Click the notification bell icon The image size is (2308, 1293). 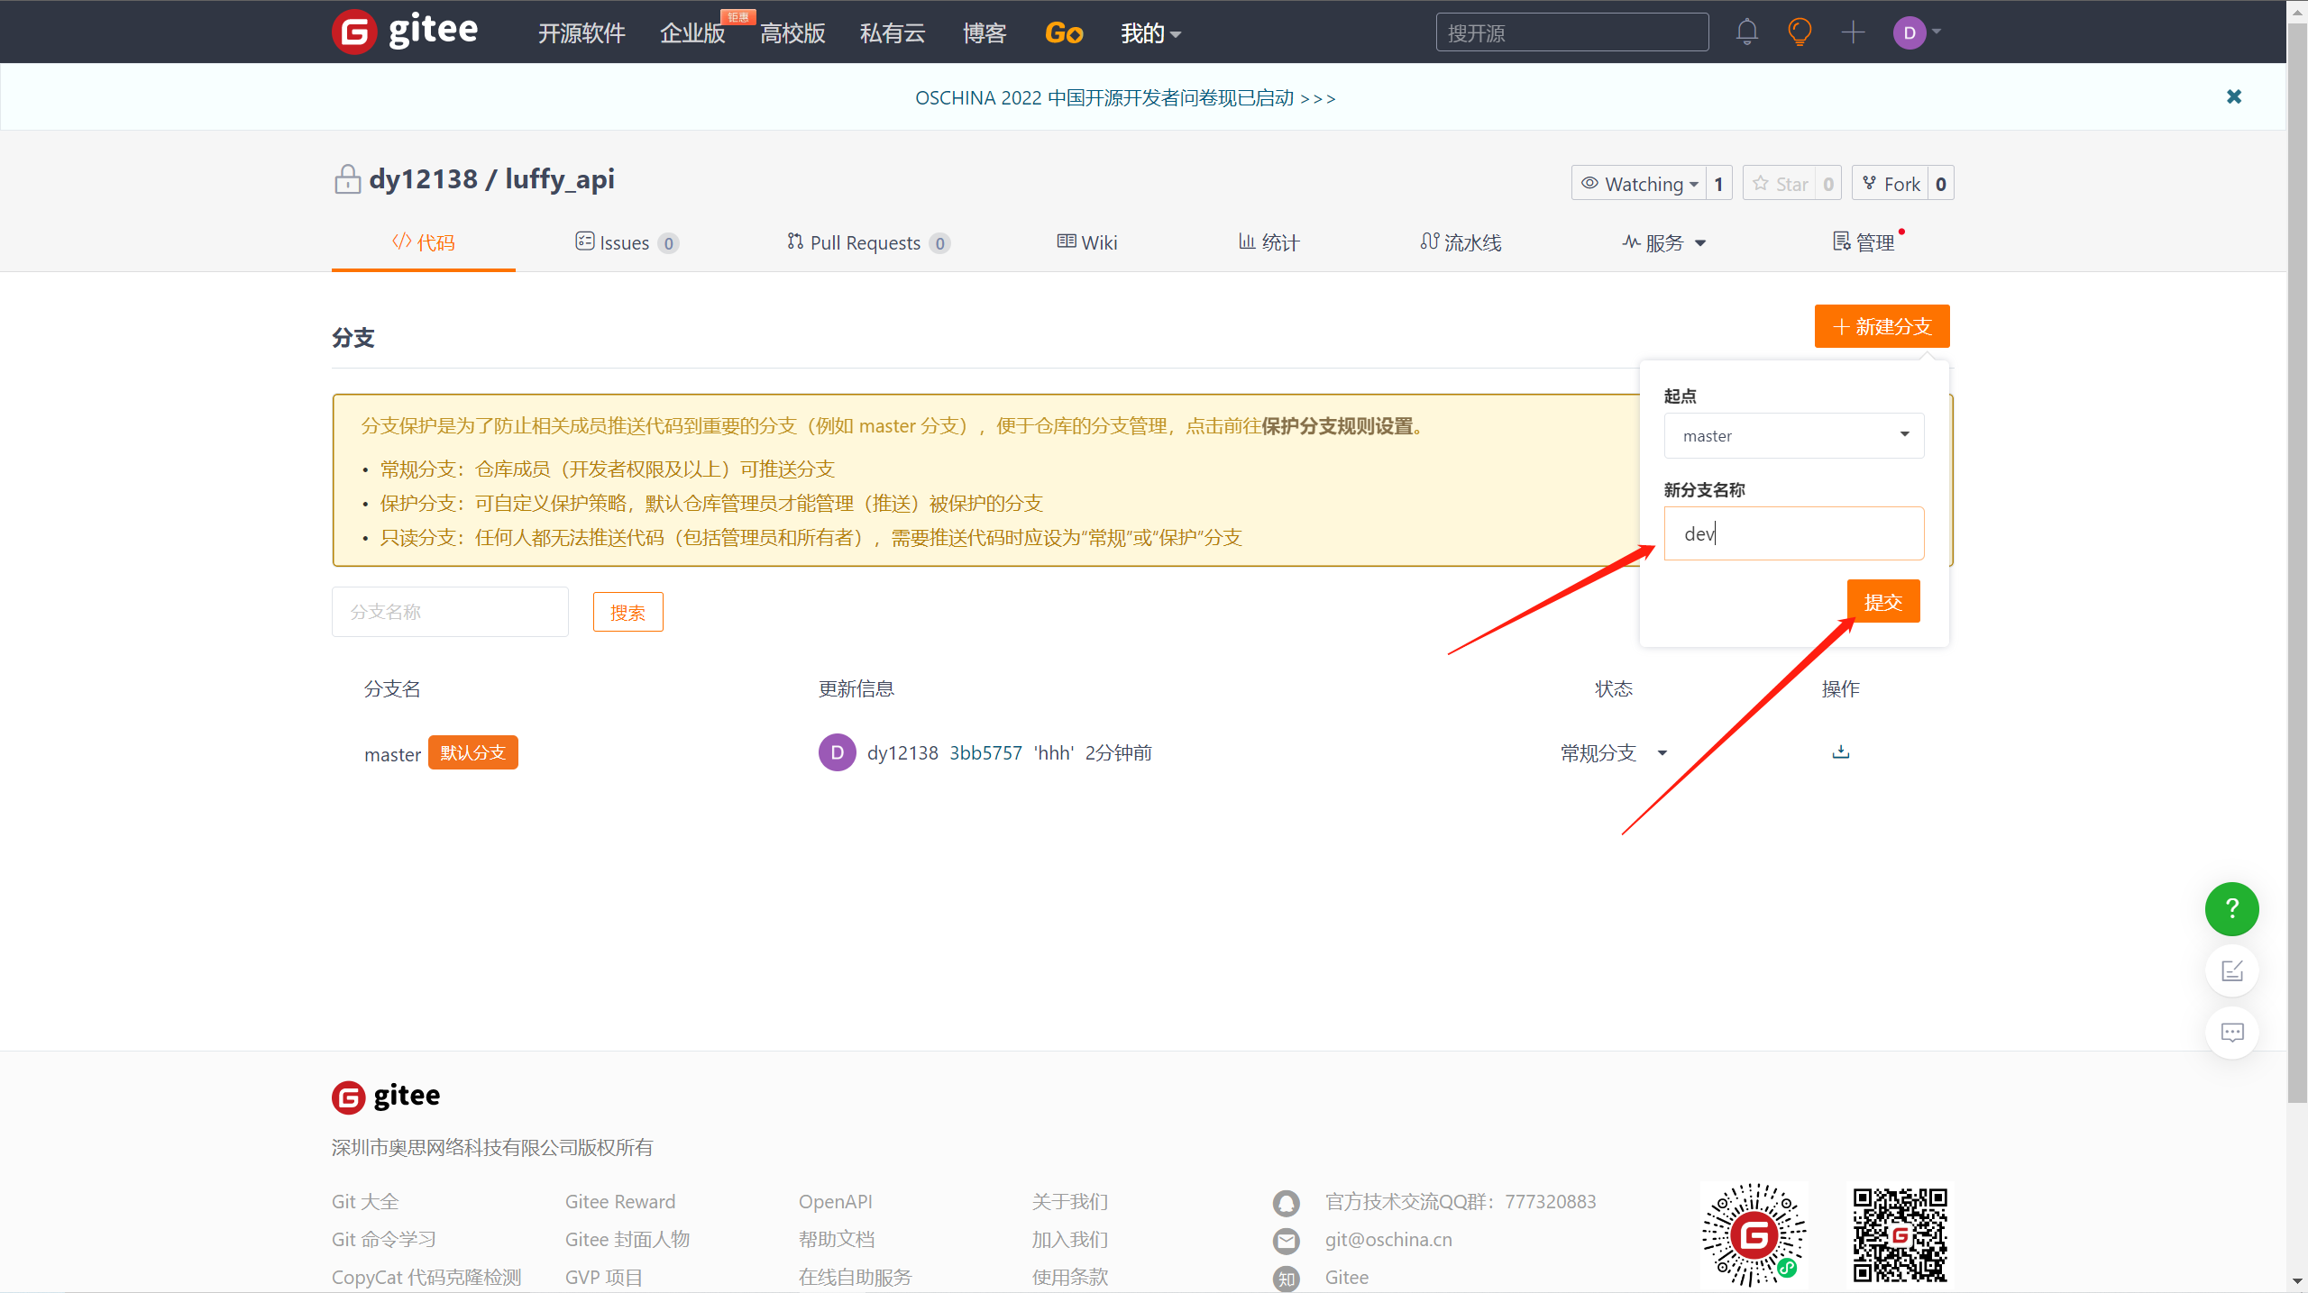1746,32
